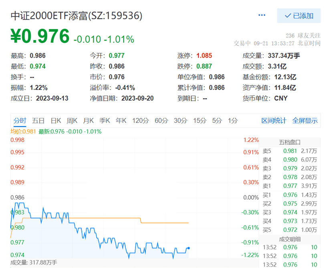Click the 五档盘口 order book header
This screenshot has width=333, height=268.
pos(290,142)
